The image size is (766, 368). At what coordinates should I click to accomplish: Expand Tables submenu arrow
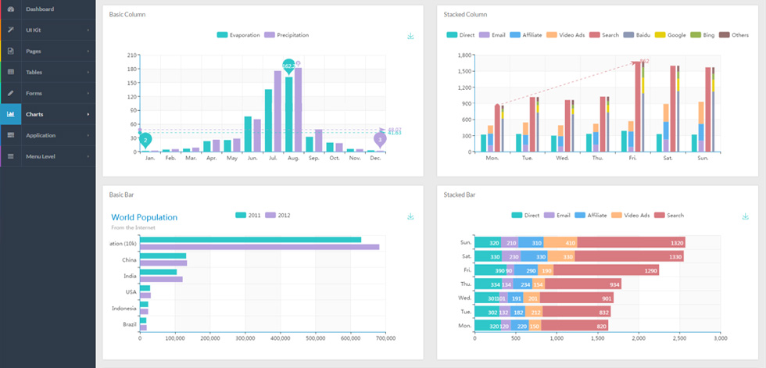click(88, 72)
